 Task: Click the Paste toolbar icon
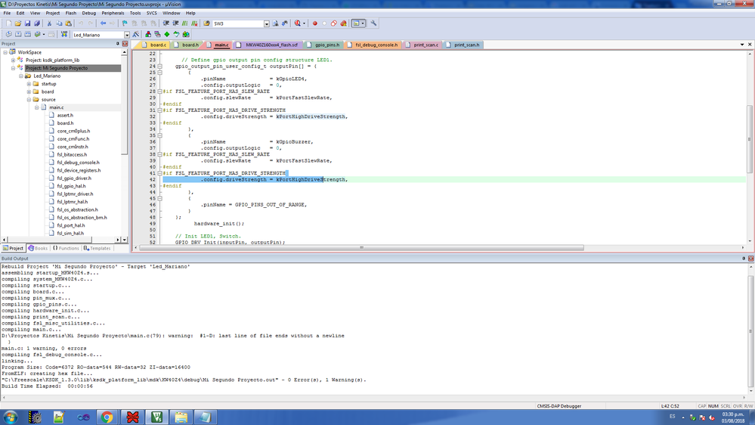point(68,23)
